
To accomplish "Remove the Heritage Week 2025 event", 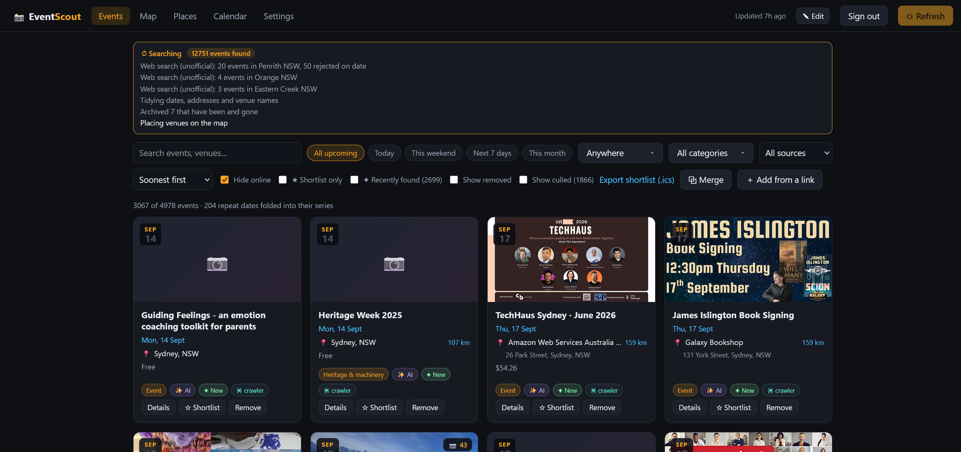I will [425, 408].
